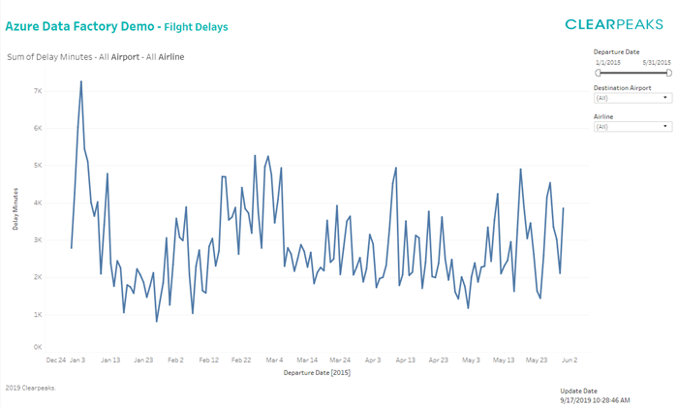The width and height of the screenshot is (678, 407).
Task: Click the Jan 3 x-axis tick label
Action: (77, 360)
